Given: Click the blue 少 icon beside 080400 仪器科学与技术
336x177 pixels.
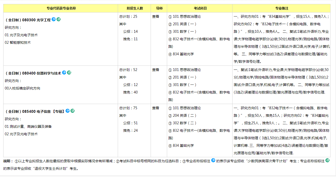Looking at the screenshot, I should coord(64,72).
